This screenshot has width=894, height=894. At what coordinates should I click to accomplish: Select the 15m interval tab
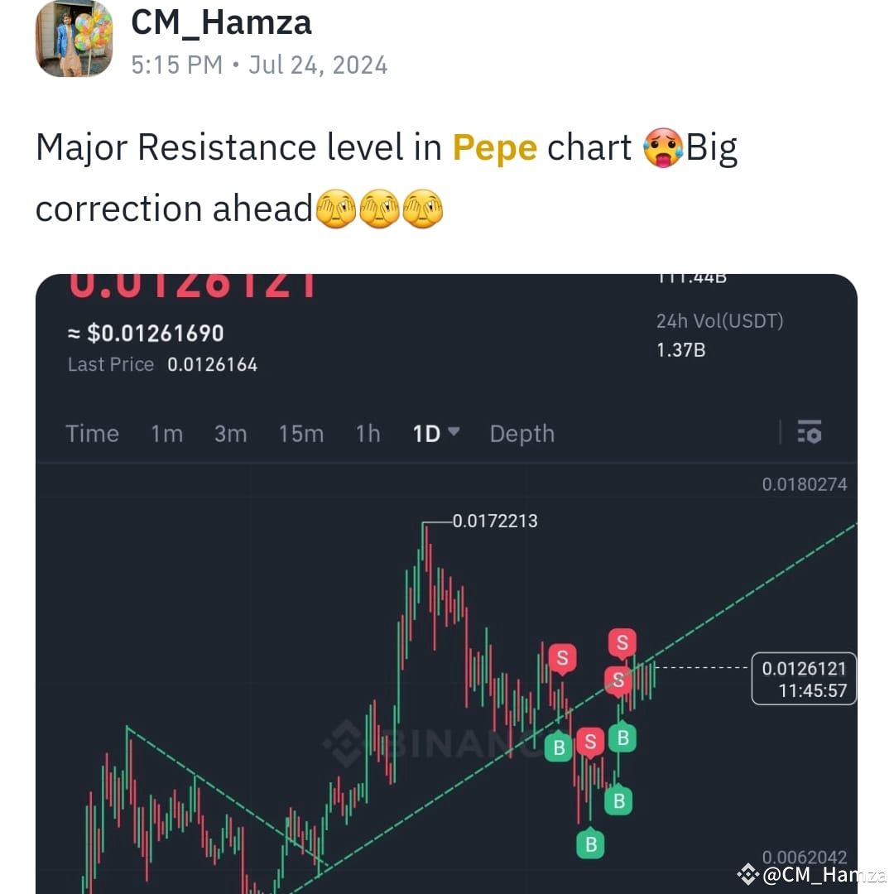(x=301, y=434)
